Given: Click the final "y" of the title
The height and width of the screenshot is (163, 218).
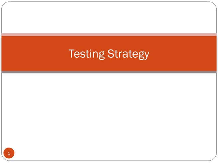Looking at the screenshot, I should 146,55.
